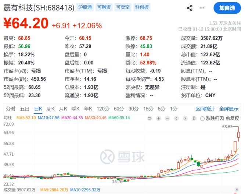Select the 周K weekly chart tab

pos(50,109)
